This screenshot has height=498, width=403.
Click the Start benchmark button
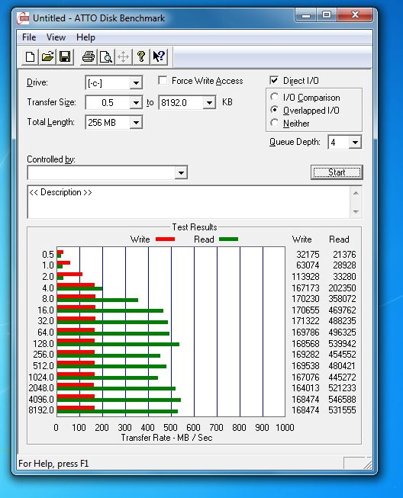tap(337, 172)
